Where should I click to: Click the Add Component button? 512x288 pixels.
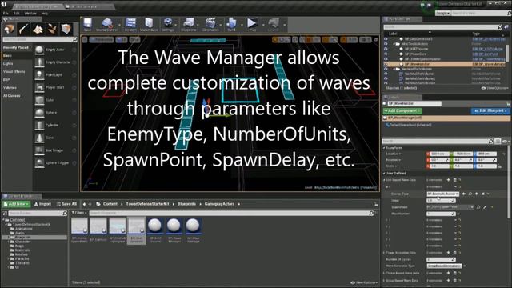(402, 111)
